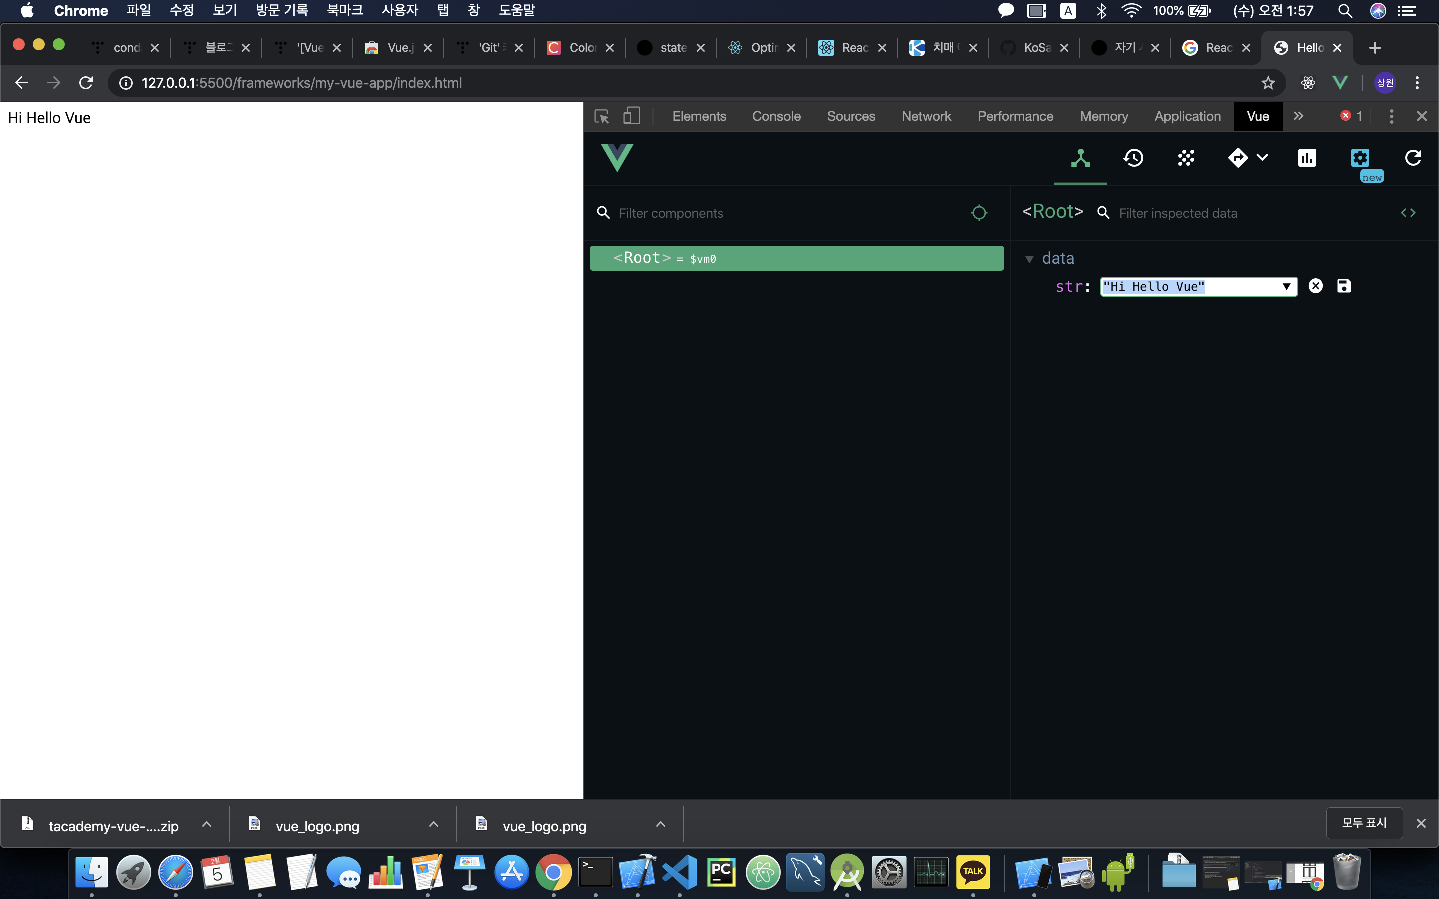Switch to the Network tab
Image resolution: width=1439 pixels, height=899 pixels.
926,116
